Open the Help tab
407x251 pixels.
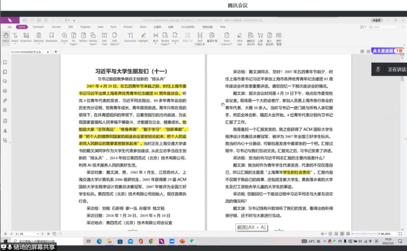tap(223, 27)
